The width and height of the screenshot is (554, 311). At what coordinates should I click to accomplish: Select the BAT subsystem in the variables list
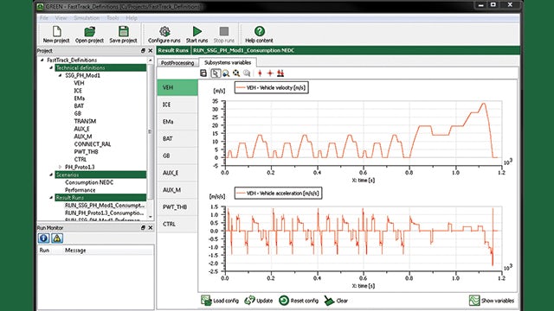pyautogui.click(x=177, y=138)
